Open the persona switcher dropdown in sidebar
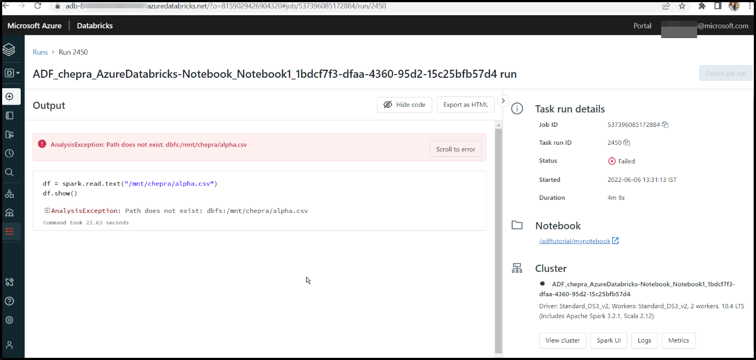This screenshot has width=756, height=360. click(12, 73)
